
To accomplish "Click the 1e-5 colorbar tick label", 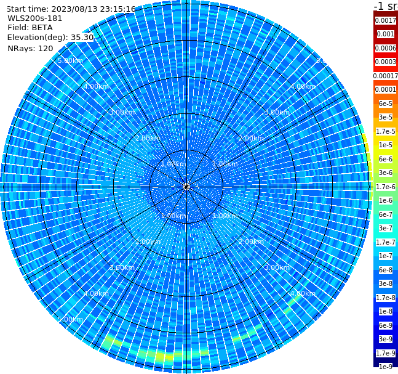I will [386, 145].
